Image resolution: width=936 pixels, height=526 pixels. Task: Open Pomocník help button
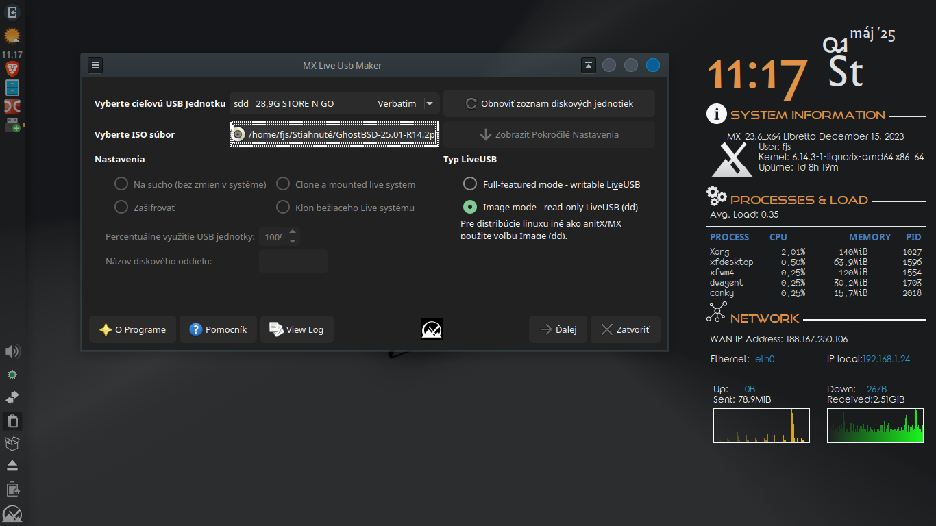point(218,329)
